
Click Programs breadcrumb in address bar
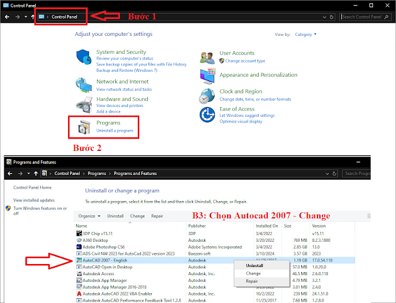[x=97, y=174]
